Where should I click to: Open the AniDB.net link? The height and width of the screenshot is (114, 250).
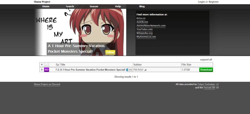[142, 22]
